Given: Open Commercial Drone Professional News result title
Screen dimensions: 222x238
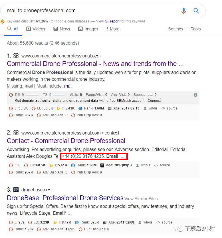Looking at the screenshot, I should click(95, 64).
